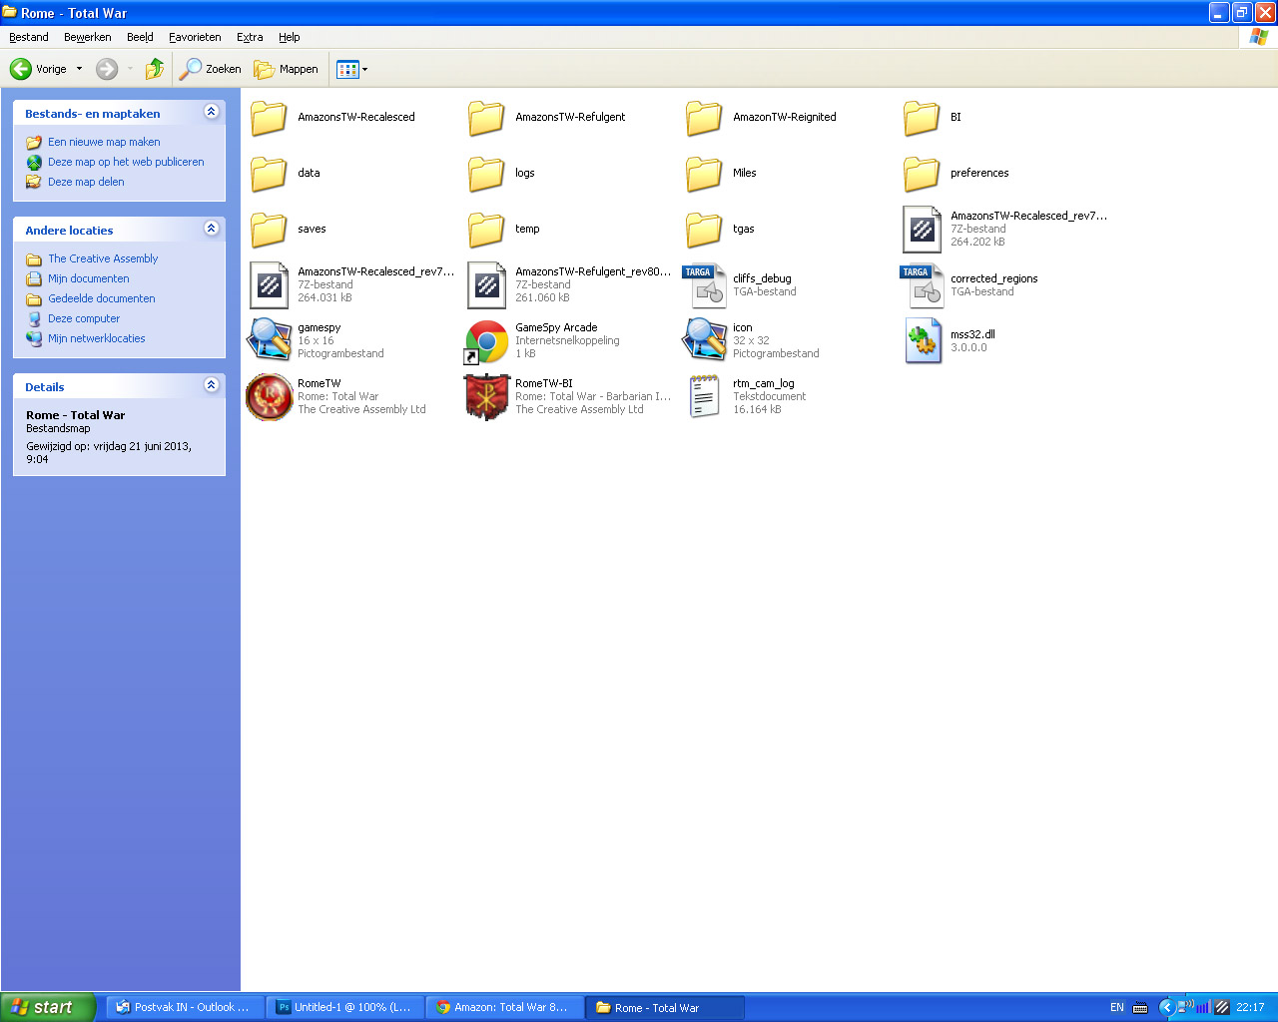Screen dimensions: 1278x1022
Task: Click Deze map delen link
Action: (86, 182)
